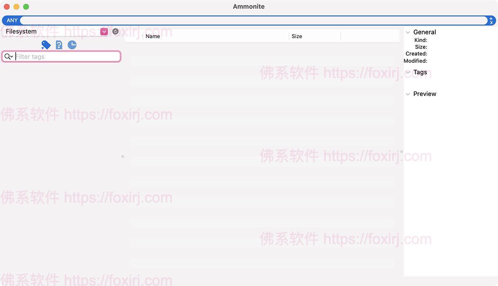The height and width of the screenshot is (286, 498).
Task: Click the ANY match-rule token
Action: [12, 20]
